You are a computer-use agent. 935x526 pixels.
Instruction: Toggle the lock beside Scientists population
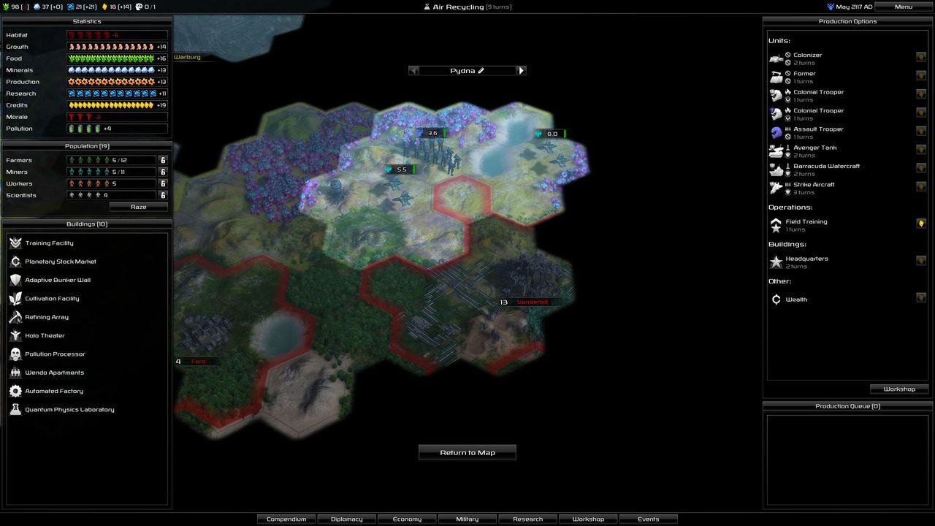click(x=162, y=195)
